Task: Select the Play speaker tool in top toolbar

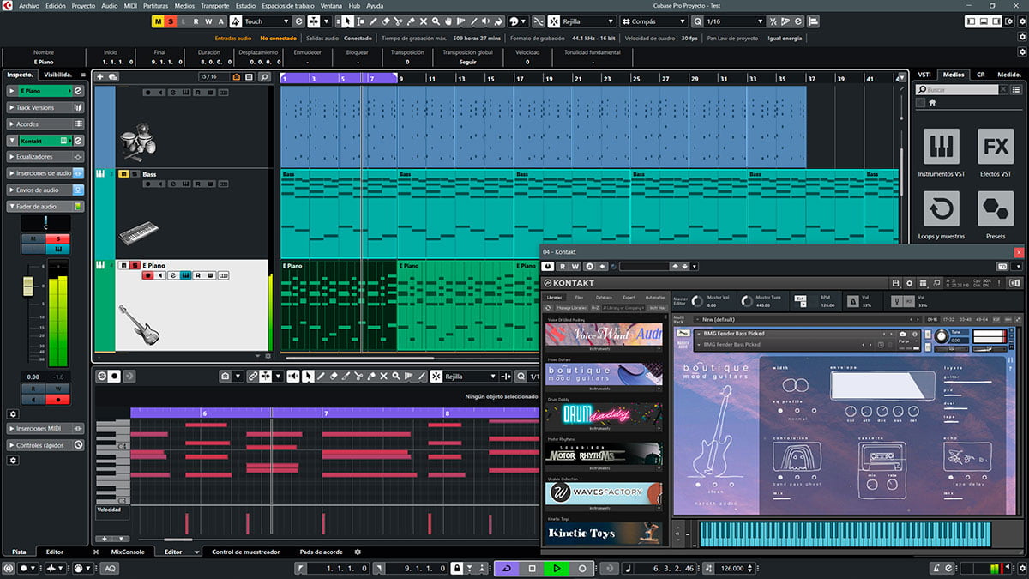Action: pos(486,21)
